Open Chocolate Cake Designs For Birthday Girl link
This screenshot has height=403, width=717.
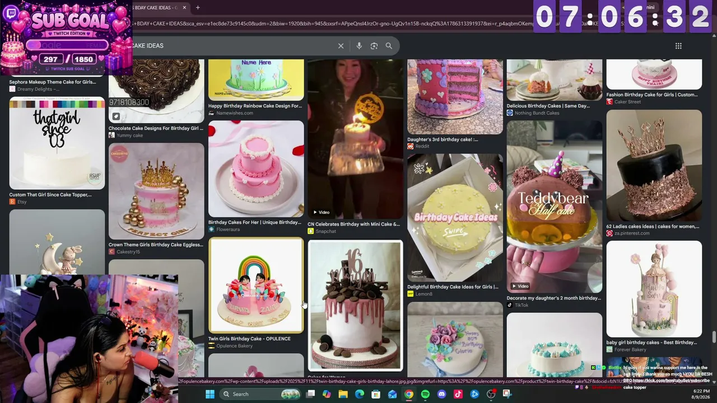[156, 128]
